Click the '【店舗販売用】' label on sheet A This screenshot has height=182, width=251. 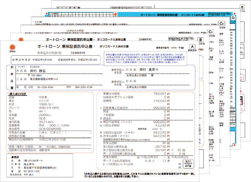[78, 53]
